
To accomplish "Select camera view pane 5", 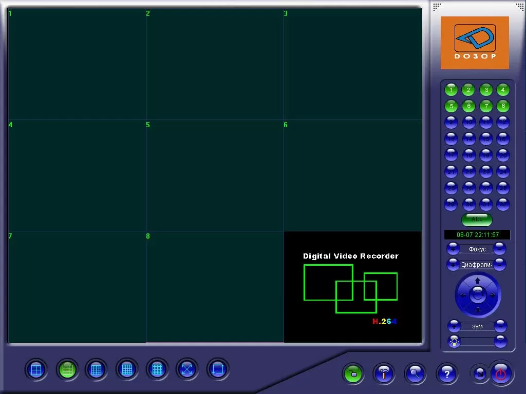I will (215, 175).
